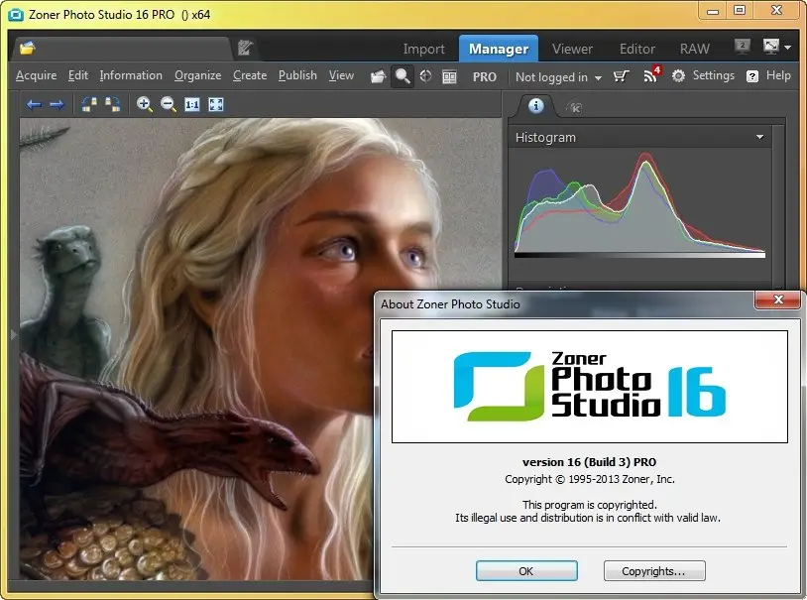Switch to the Manager tab

(x=499, y=49)
